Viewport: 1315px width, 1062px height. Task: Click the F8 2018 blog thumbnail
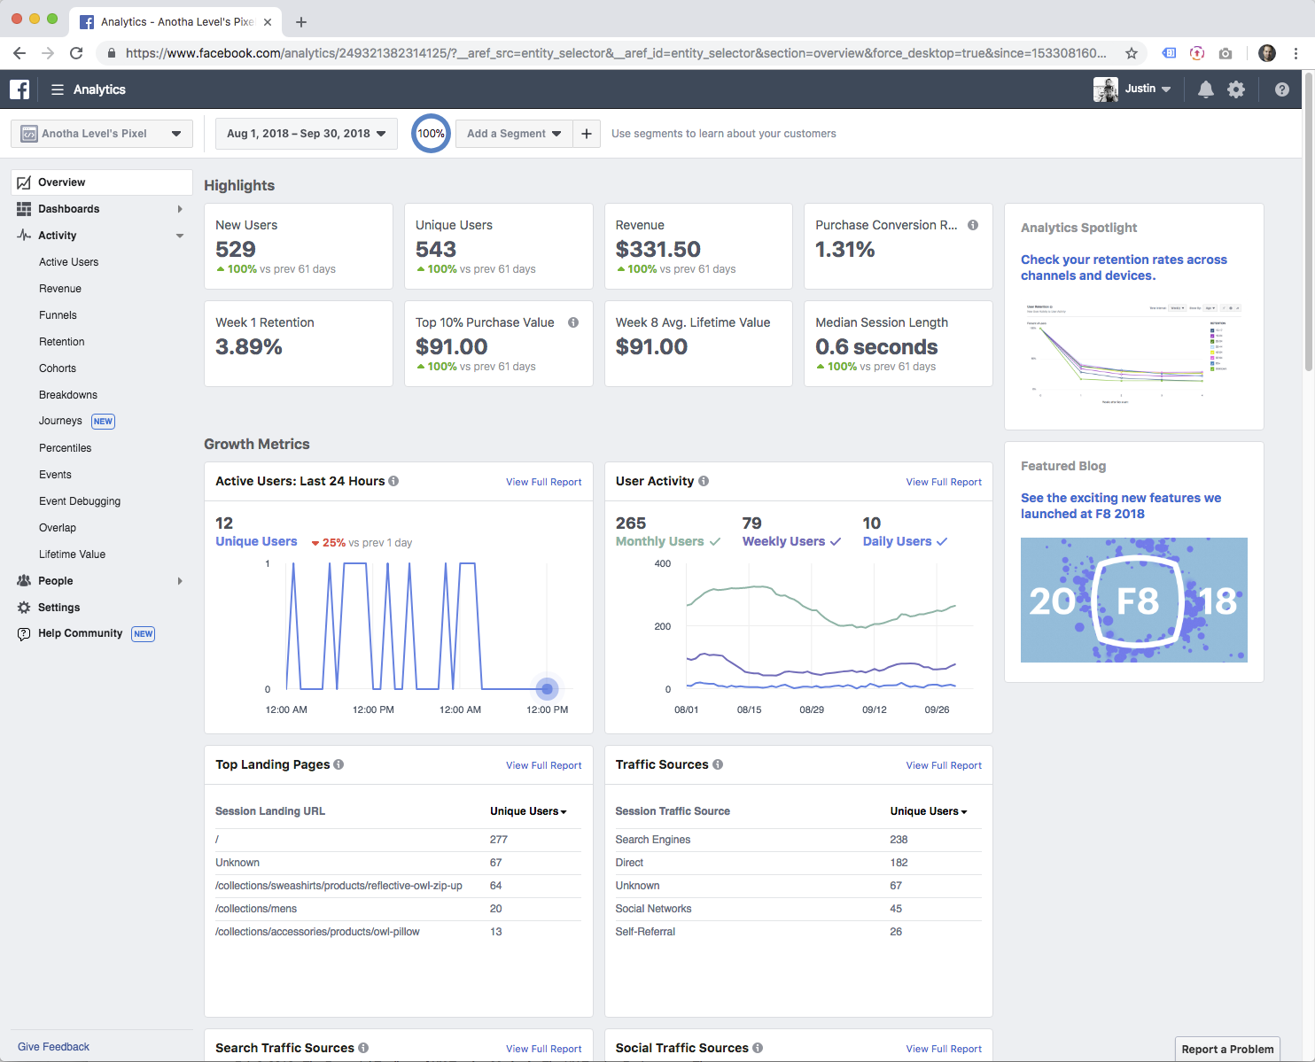(x=1133, y=600)
